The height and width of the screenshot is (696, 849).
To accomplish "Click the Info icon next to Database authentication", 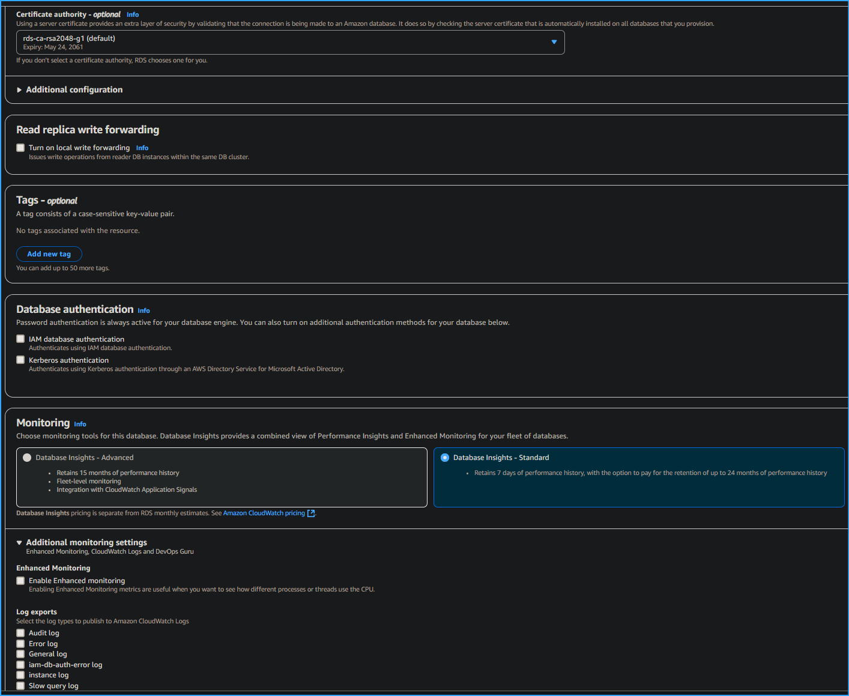I will (x=144, y=310).
